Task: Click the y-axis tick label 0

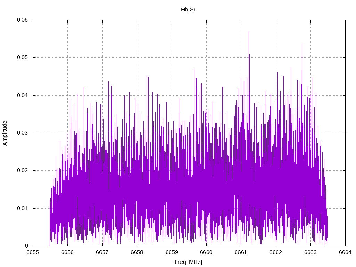Action: pyautogui.click(x=26, y=246)
